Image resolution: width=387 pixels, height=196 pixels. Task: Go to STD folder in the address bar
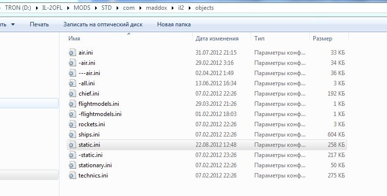coord(106,8)
